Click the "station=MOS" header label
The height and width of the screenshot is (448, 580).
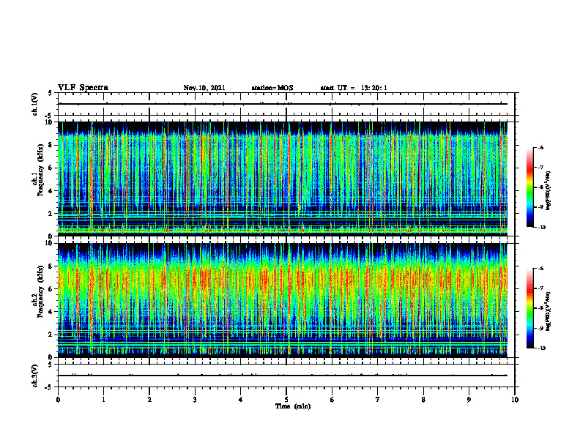(272, 88)
